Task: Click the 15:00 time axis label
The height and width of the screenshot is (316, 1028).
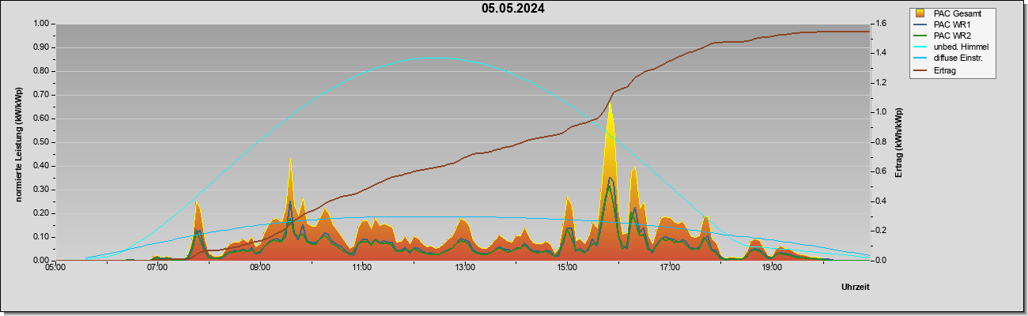Action: tap(567, 268)
